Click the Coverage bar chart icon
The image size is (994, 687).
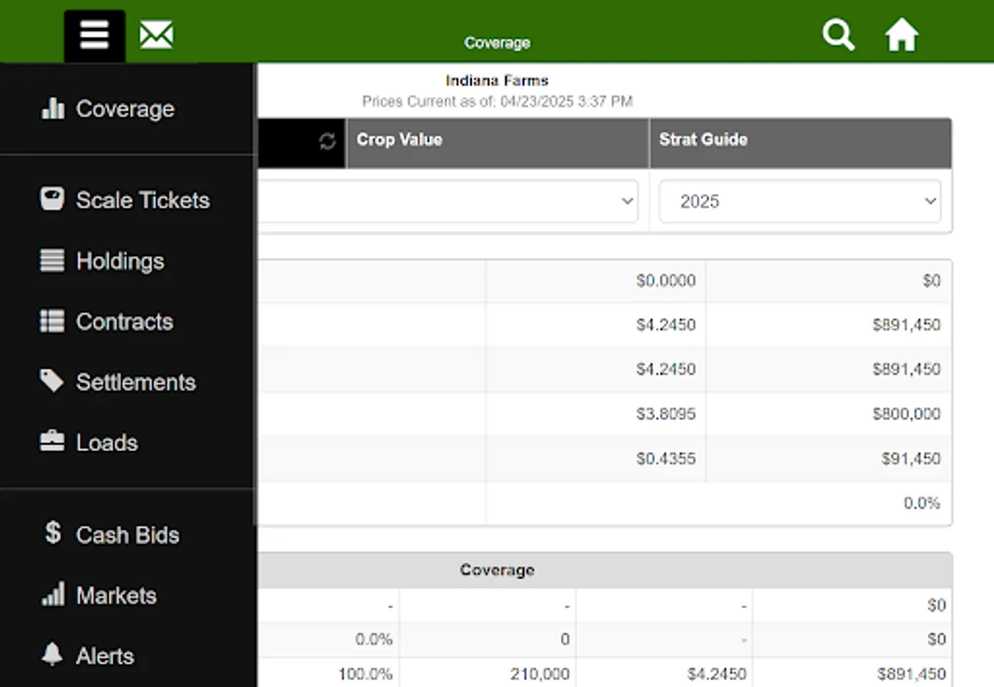tap(53, 109)
